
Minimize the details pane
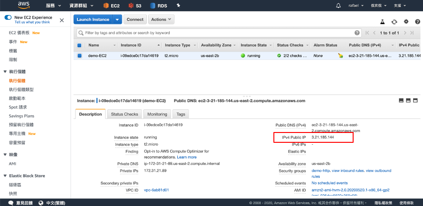point(401,101)
